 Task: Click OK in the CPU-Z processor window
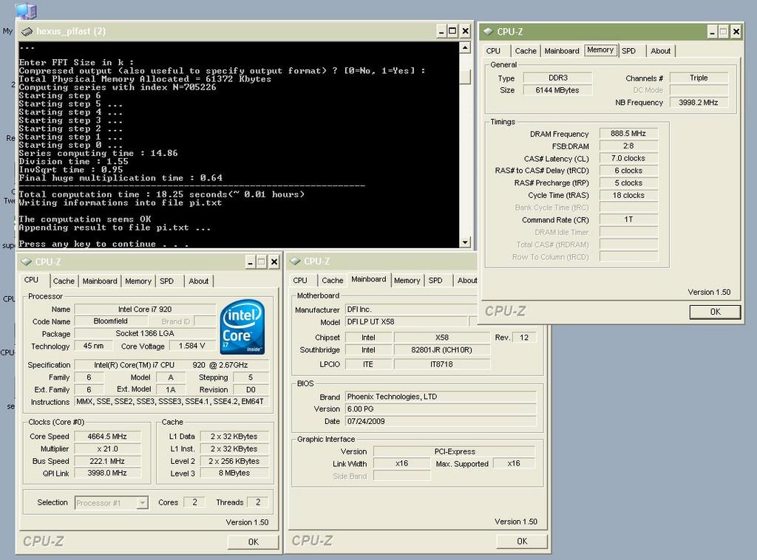[254, 542]
